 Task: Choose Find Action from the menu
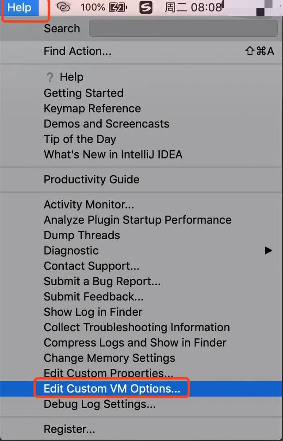77,51
